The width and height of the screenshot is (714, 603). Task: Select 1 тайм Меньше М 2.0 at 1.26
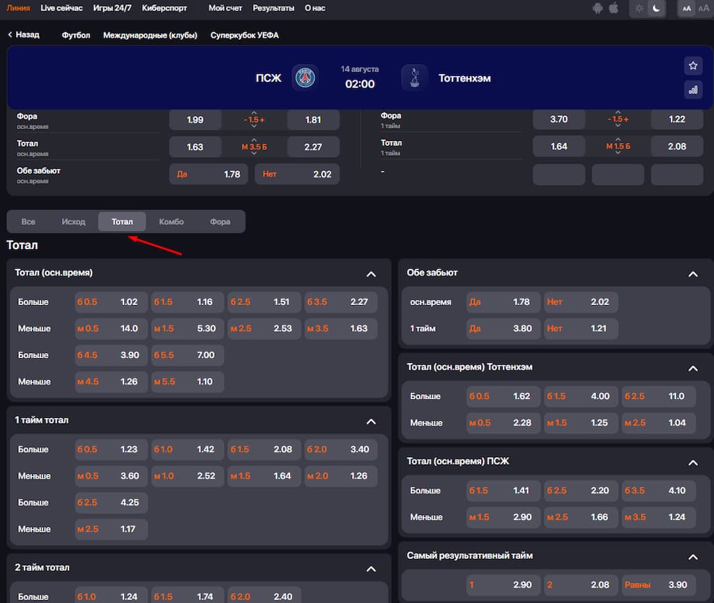click(x=341, y=476)
